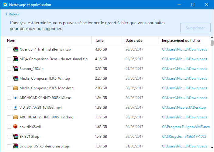The image size is (214, 152).
Task: Minimize the Nettoyage et optimisation window
Action: (179, 5)
